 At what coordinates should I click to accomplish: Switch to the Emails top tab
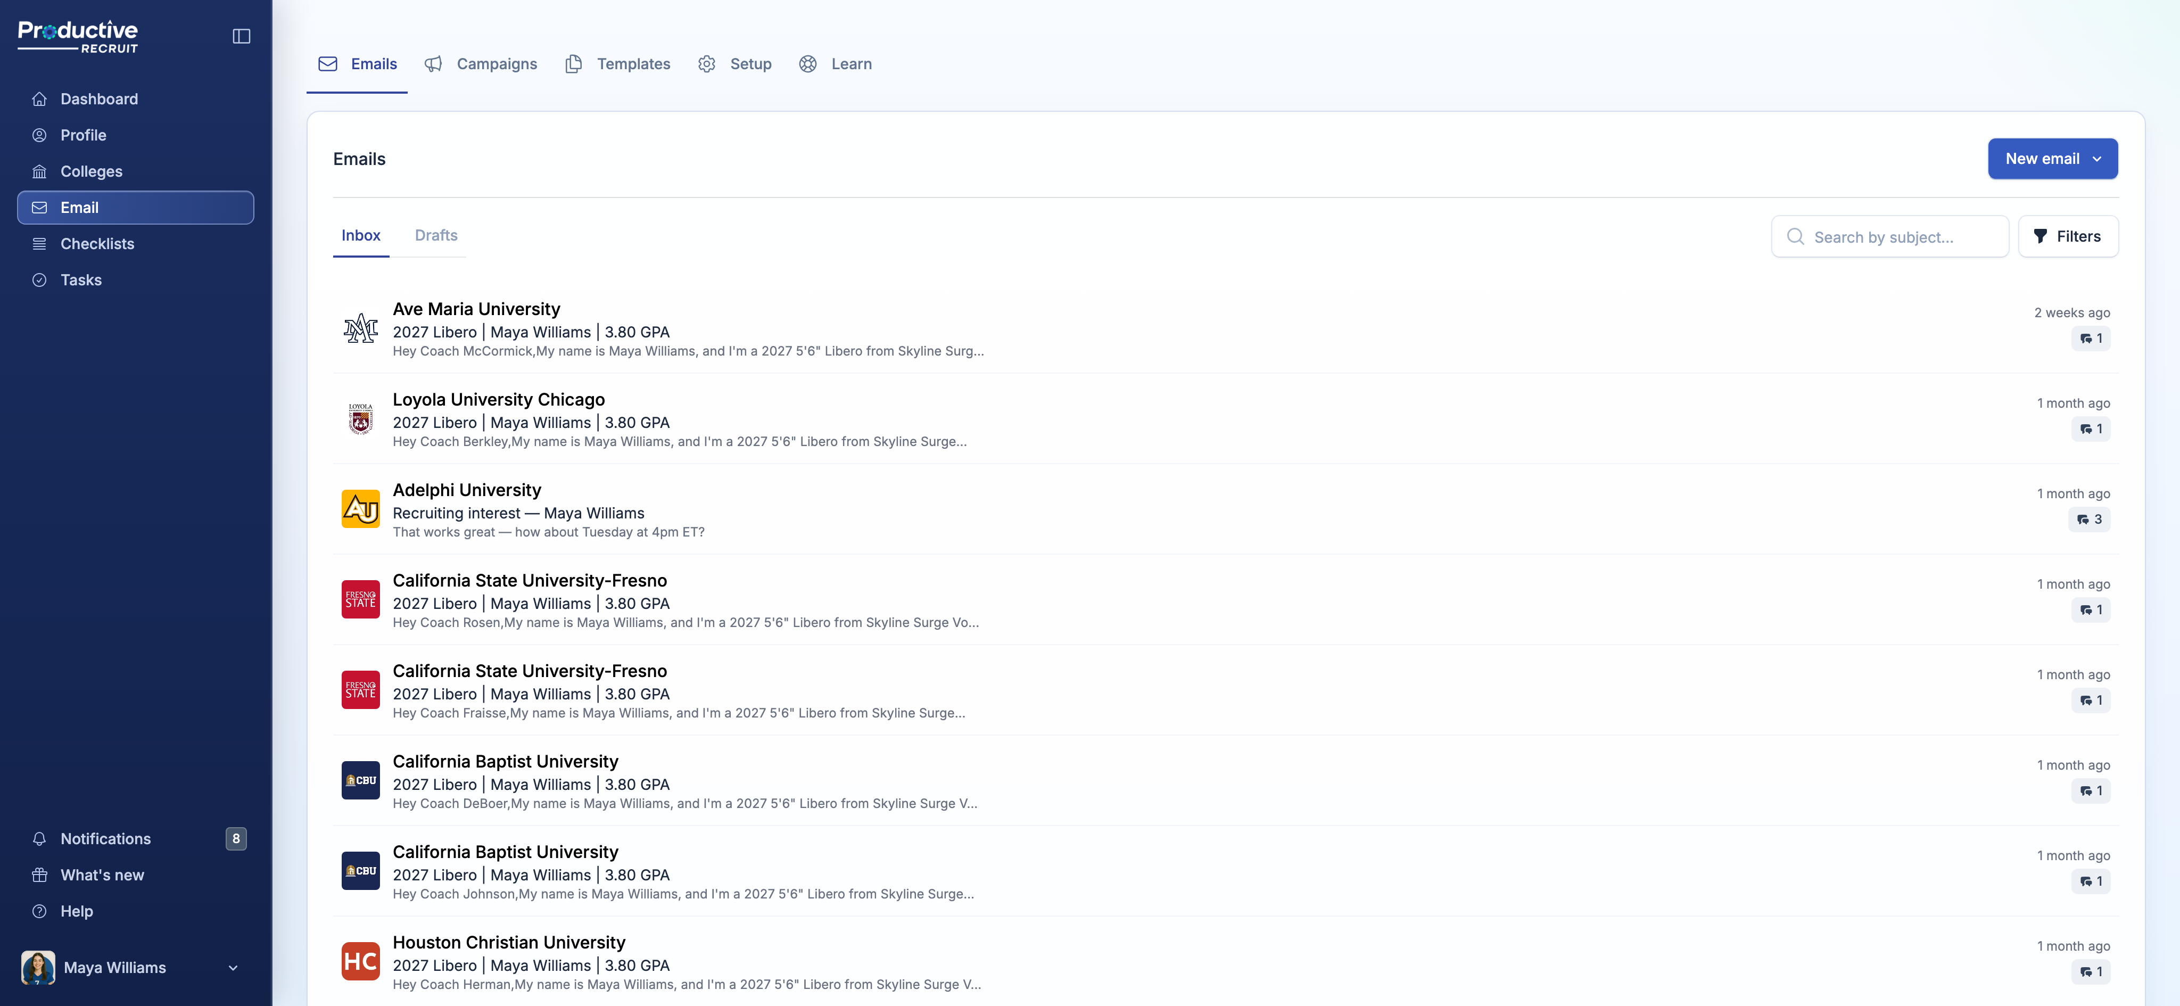tap(357, 64)
